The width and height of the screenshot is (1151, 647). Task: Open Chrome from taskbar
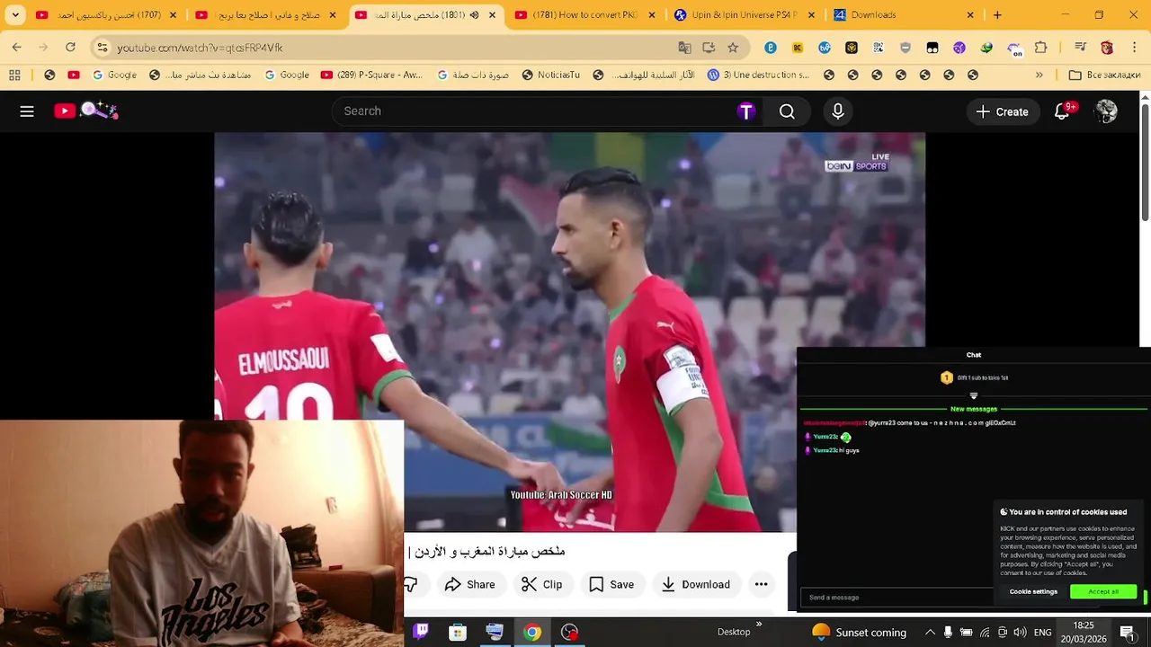[x=532, y=632]
